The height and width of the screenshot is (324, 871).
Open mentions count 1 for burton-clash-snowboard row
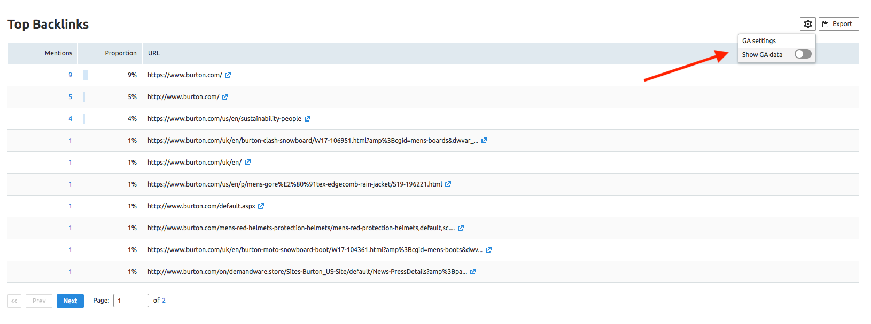click(x=70, y=141)
